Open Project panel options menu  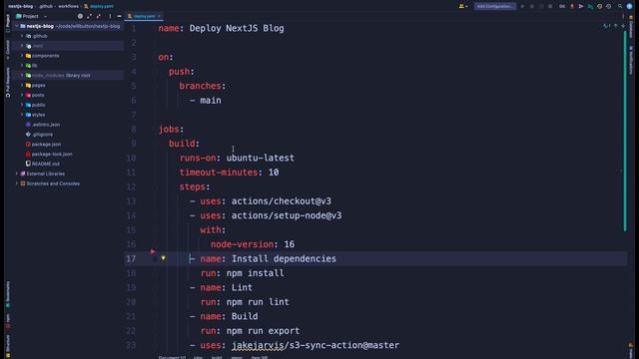tap(110, 16)
